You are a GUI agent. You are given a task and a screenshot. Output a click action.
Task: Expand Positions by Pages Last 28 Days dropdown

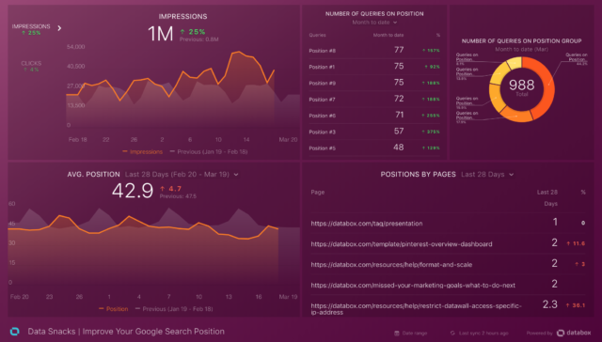coord(487,175)
